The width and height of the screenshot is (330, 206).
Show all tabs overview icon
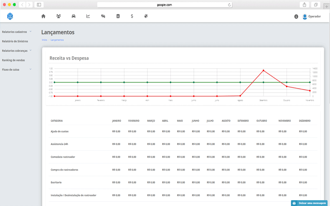click(x=316, y=5)
